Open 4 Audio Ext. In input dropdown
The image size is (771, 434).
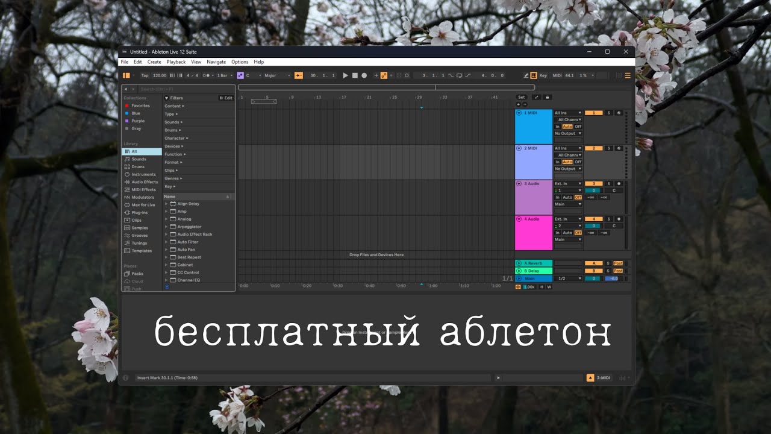(568, 219)
